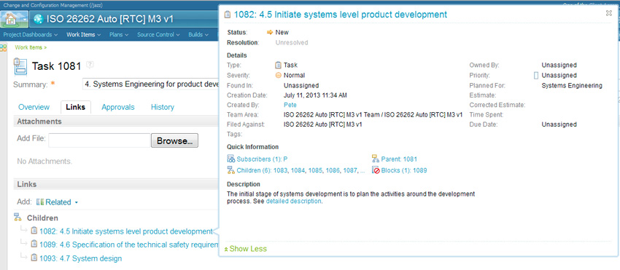Open the Work Items menu

point(83,35)
